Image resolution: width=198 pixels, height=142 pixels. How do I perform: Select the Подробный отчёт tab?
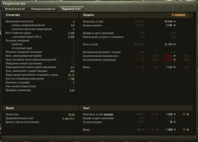point(71,9)
